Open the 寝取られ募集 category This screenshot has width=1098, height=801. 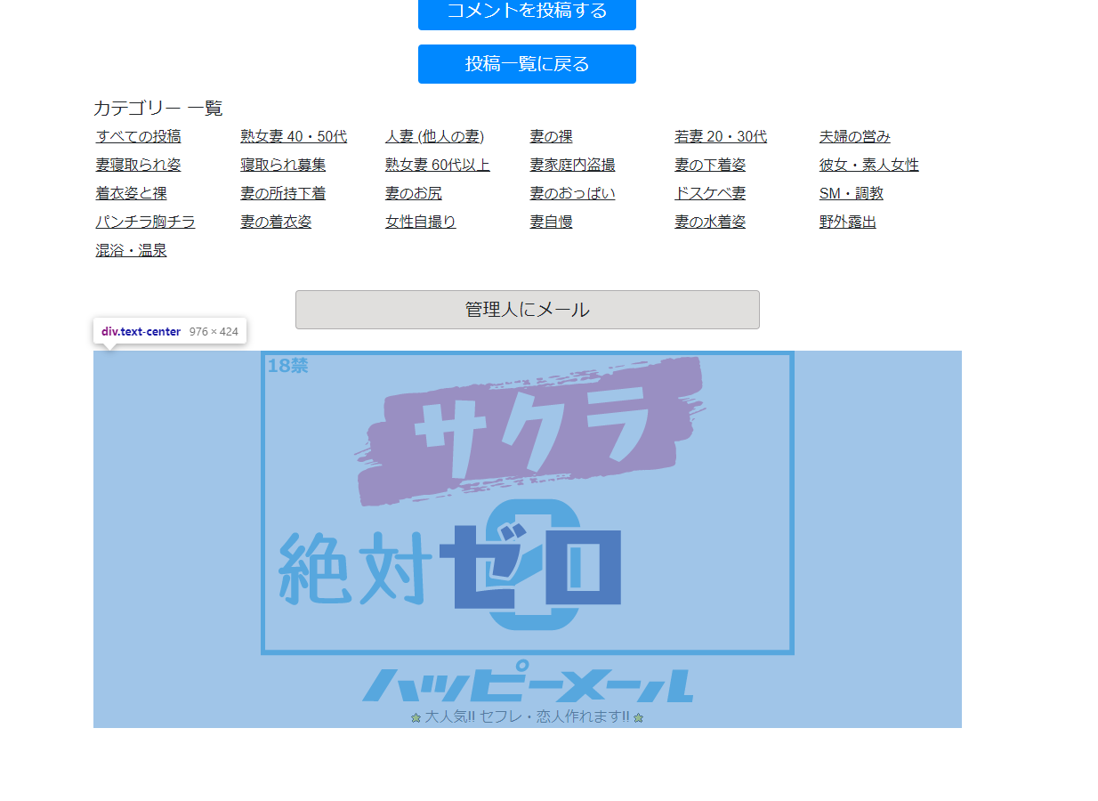pyautogui.click(x=281, y=165)
